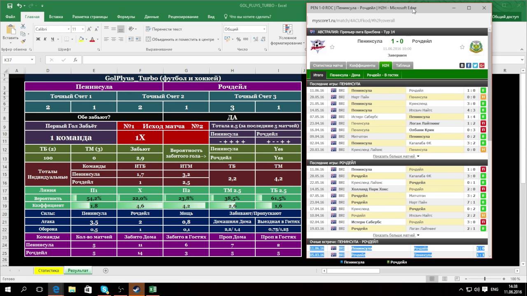Favorite Рочдейл team with the star
Viewport: 527px width, 296px height.
[462, 47]
